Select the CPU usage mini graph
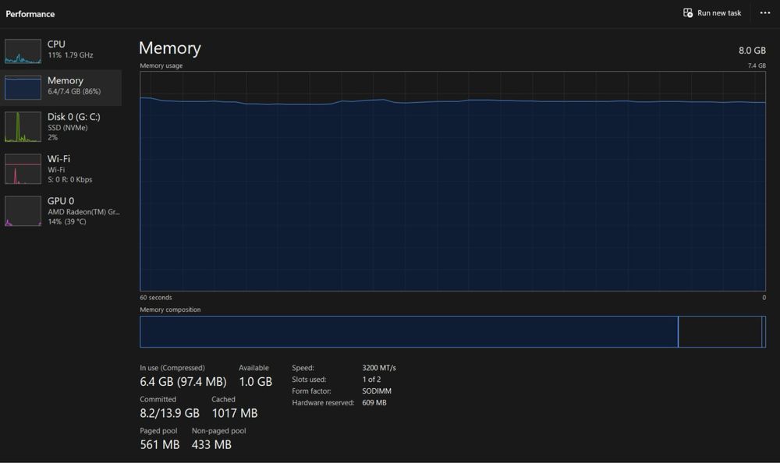The width and height of the screenshot is (780, 463). 23,51
